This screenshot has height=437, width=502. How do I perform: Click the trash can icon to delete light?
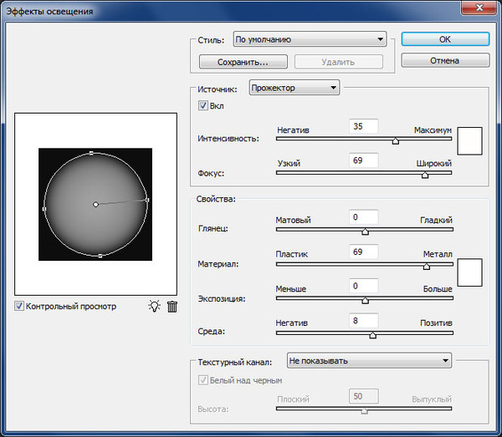point(172,307)
